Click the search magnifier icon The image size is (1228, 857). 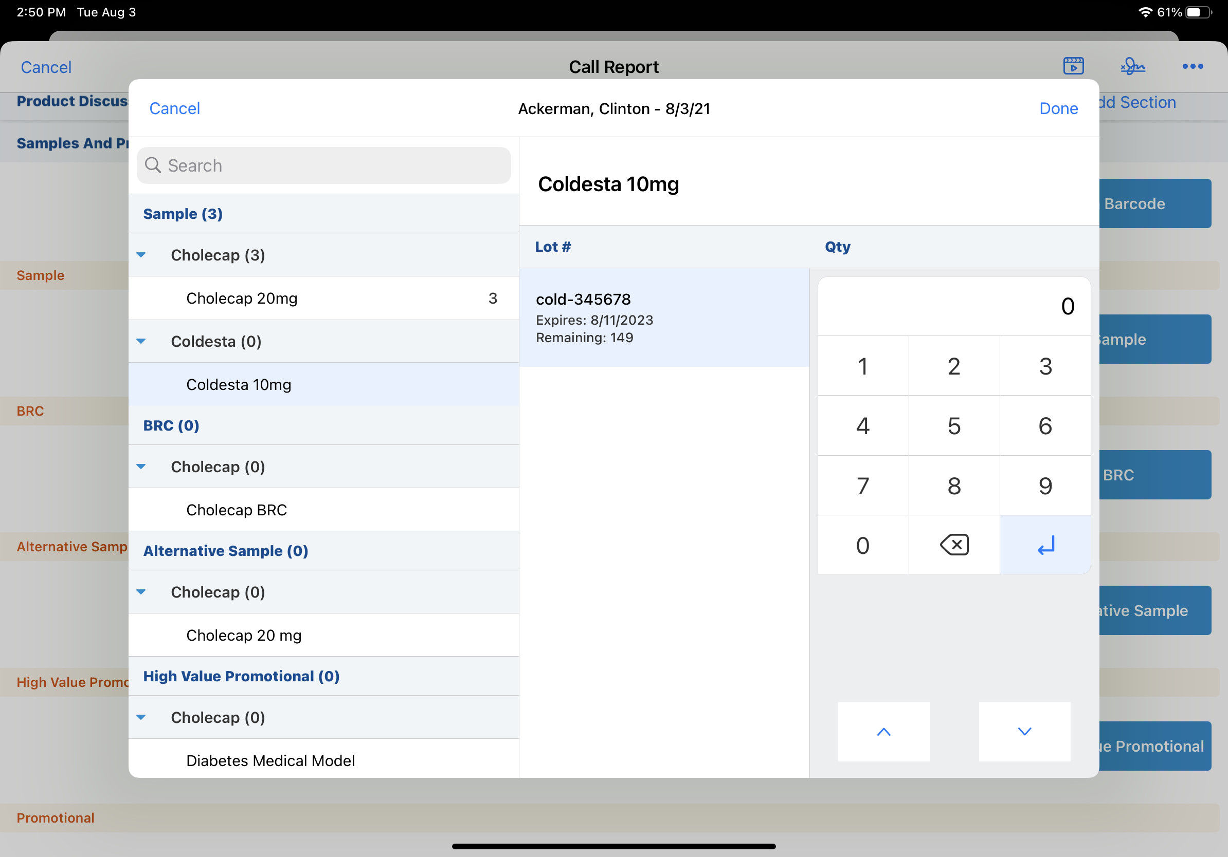[x=153, y=165]
